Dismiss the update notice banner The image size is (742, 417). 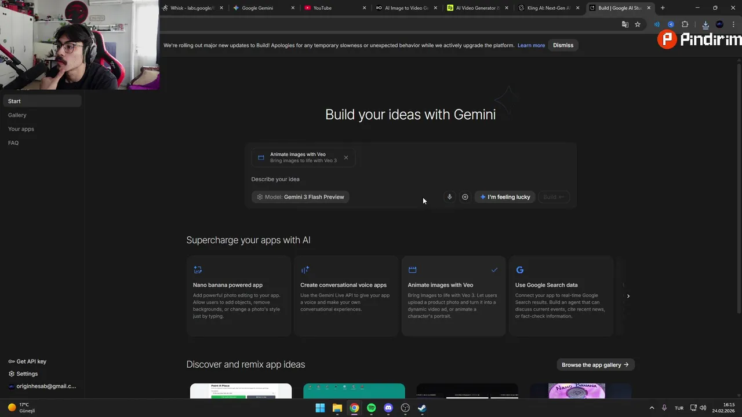[x=563, y=45]
